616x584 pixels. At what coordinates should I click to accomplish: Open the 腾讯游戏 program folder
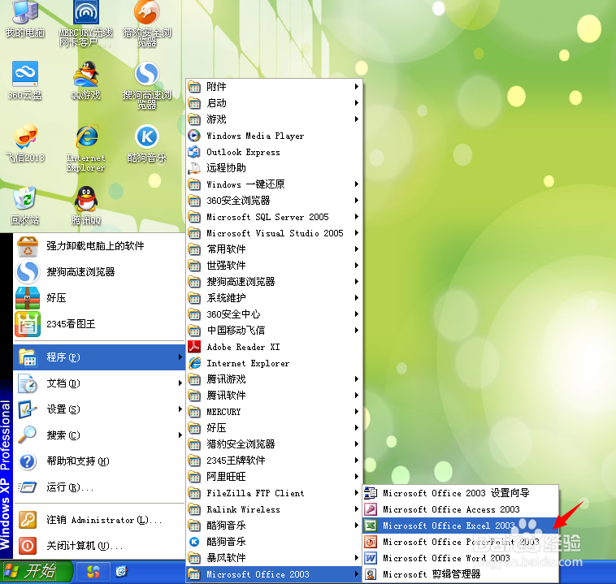click(274, 379)
